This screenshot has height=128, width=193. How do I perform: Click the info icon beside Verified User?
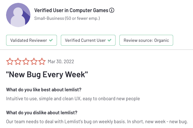pyautogui.click(x=112, y=11)
